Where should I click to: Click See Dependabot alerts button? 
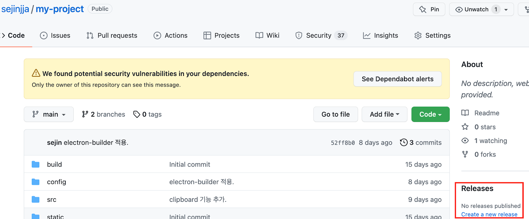[397, 79]
